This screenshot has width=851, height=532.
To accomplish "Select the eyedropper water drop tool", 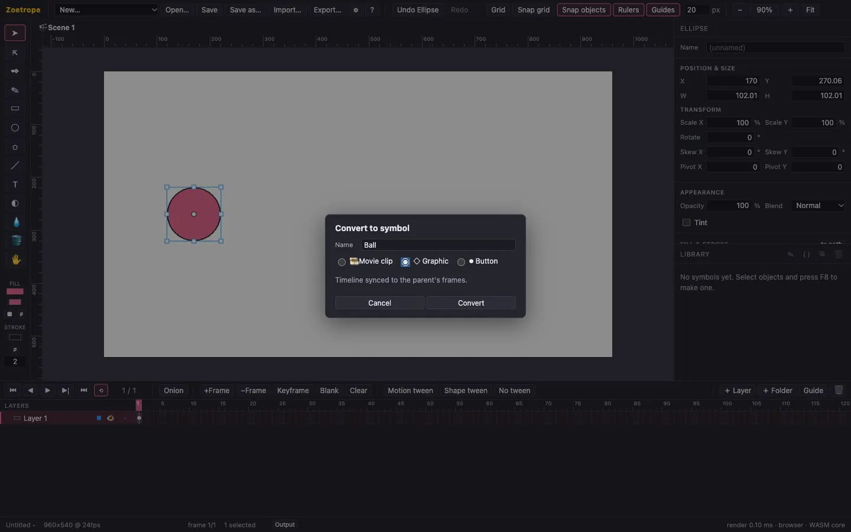I will coord(15,222).
